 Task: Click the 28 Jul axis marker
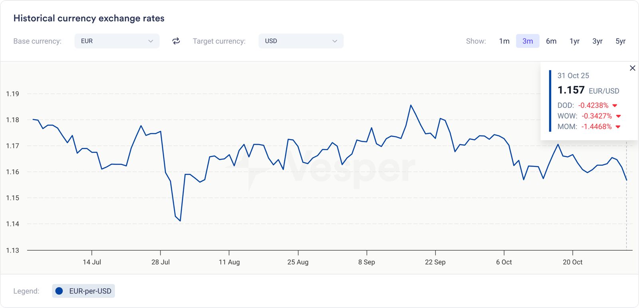coord(161,262)
